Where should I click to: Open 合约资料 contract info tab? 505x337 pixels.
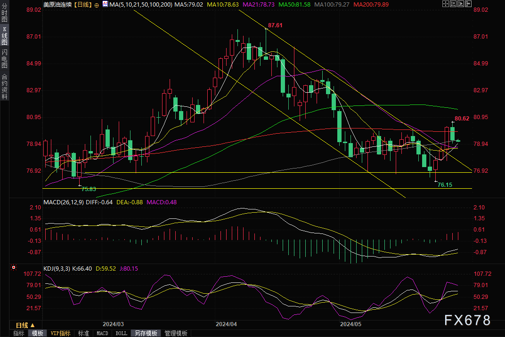[4, 87]
